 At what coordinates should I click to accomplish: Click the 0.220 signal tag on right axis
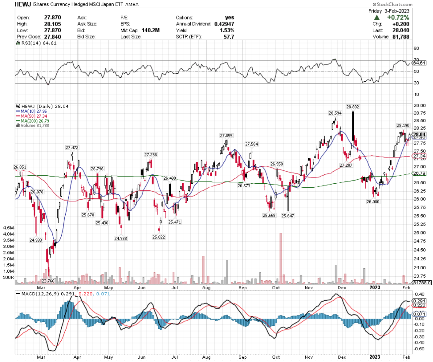pos(419,306)
